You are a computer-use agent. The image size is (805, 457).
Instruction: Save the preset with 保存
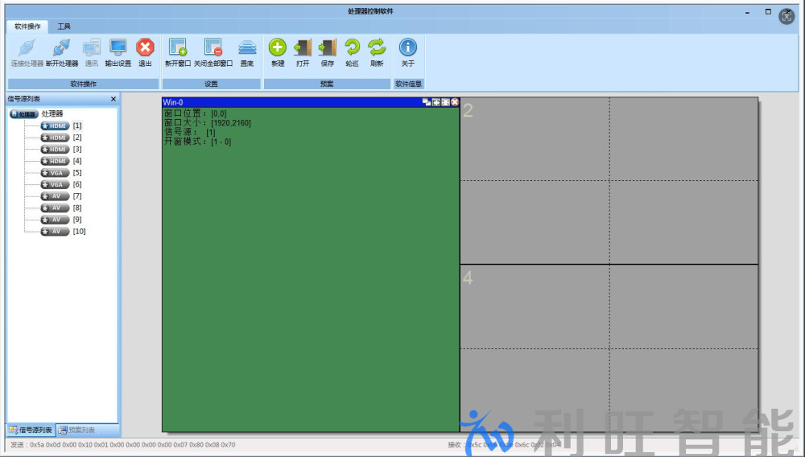(328, 48)
